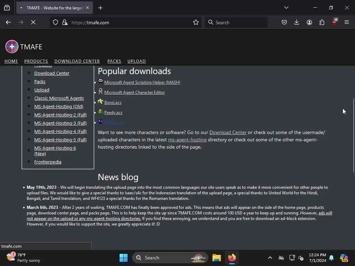This screenshot has height=266, width=355.
Task: Select the TMAFE browser tab
Action: (54, 8)
